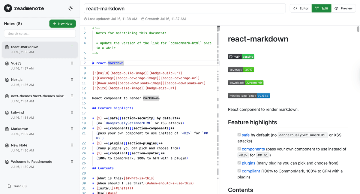Switch to the Preview tab
Screen dimensions: 360x194
(x=344, y=8)
